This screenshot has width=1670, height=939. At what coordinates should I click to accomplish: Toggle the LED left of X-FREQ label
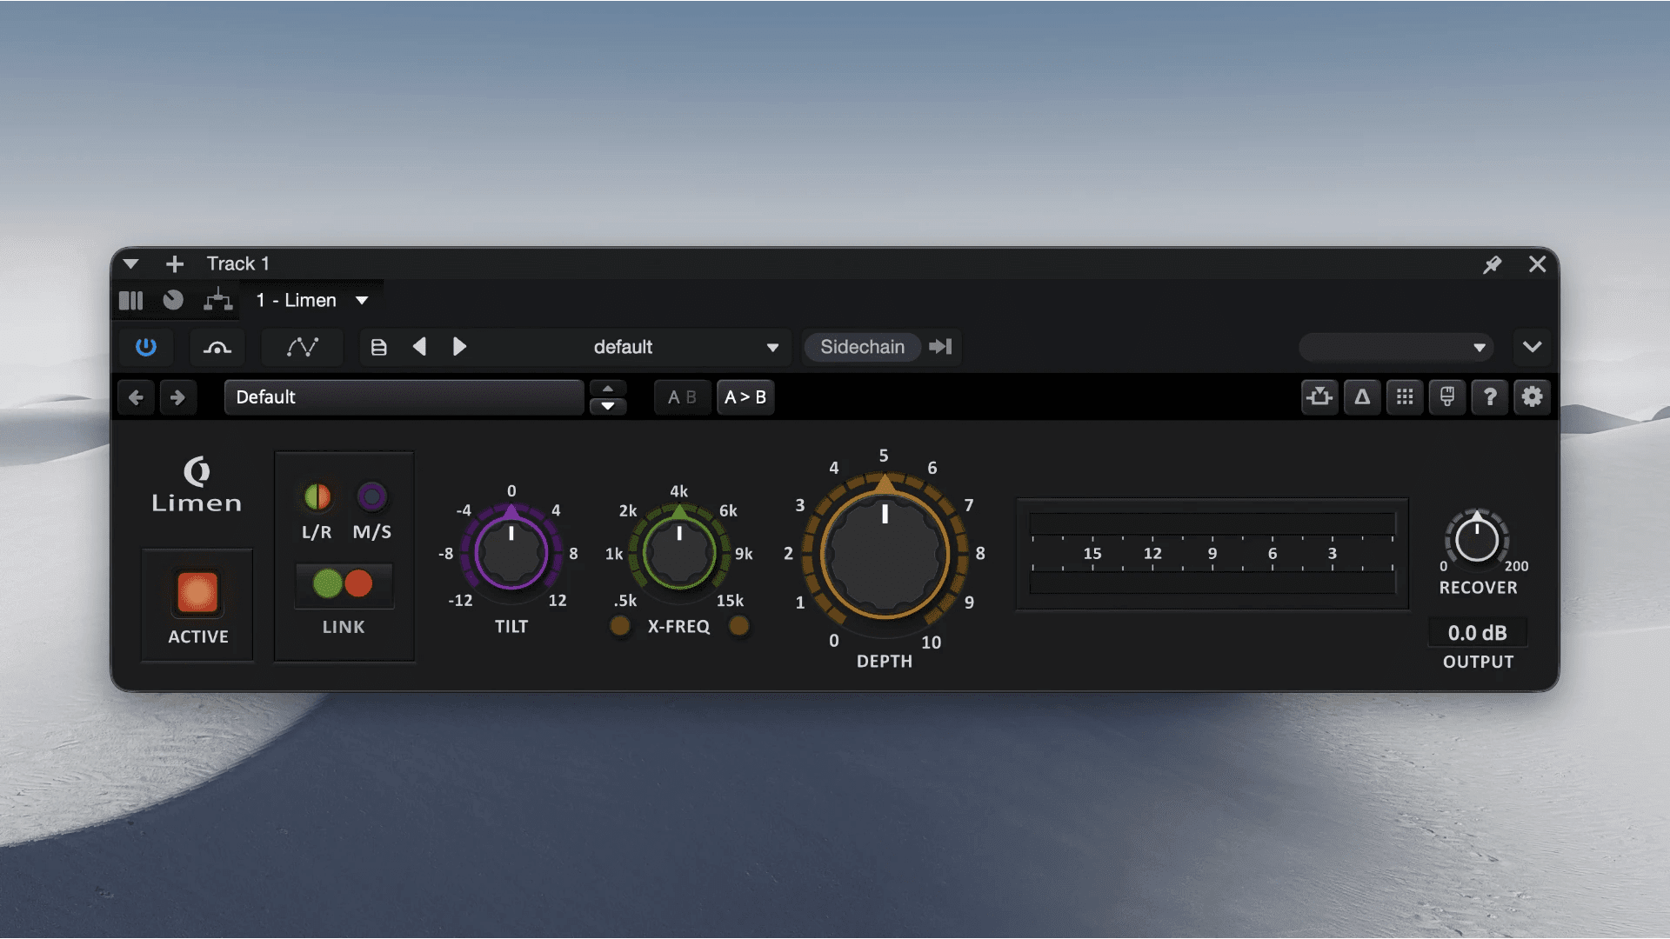pyautogui.click(x=620, y=626)
